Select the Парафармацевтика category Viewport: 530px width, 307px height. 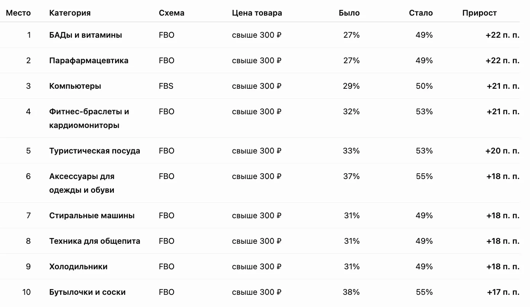tap(89, 61)
